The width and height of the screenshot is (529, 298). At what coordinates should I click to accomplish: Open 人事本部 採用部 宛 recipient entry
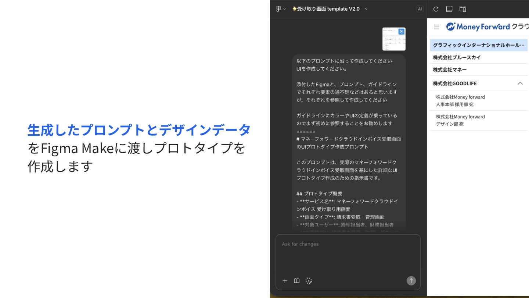479,101
